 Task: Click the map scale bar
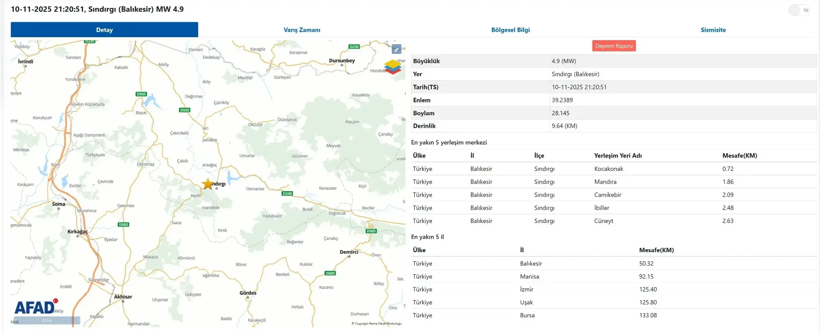[47, 321]
